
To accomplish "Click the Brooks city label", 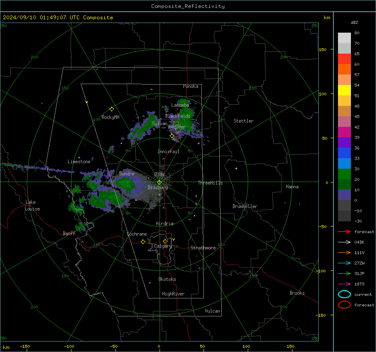I will (297, 293).
